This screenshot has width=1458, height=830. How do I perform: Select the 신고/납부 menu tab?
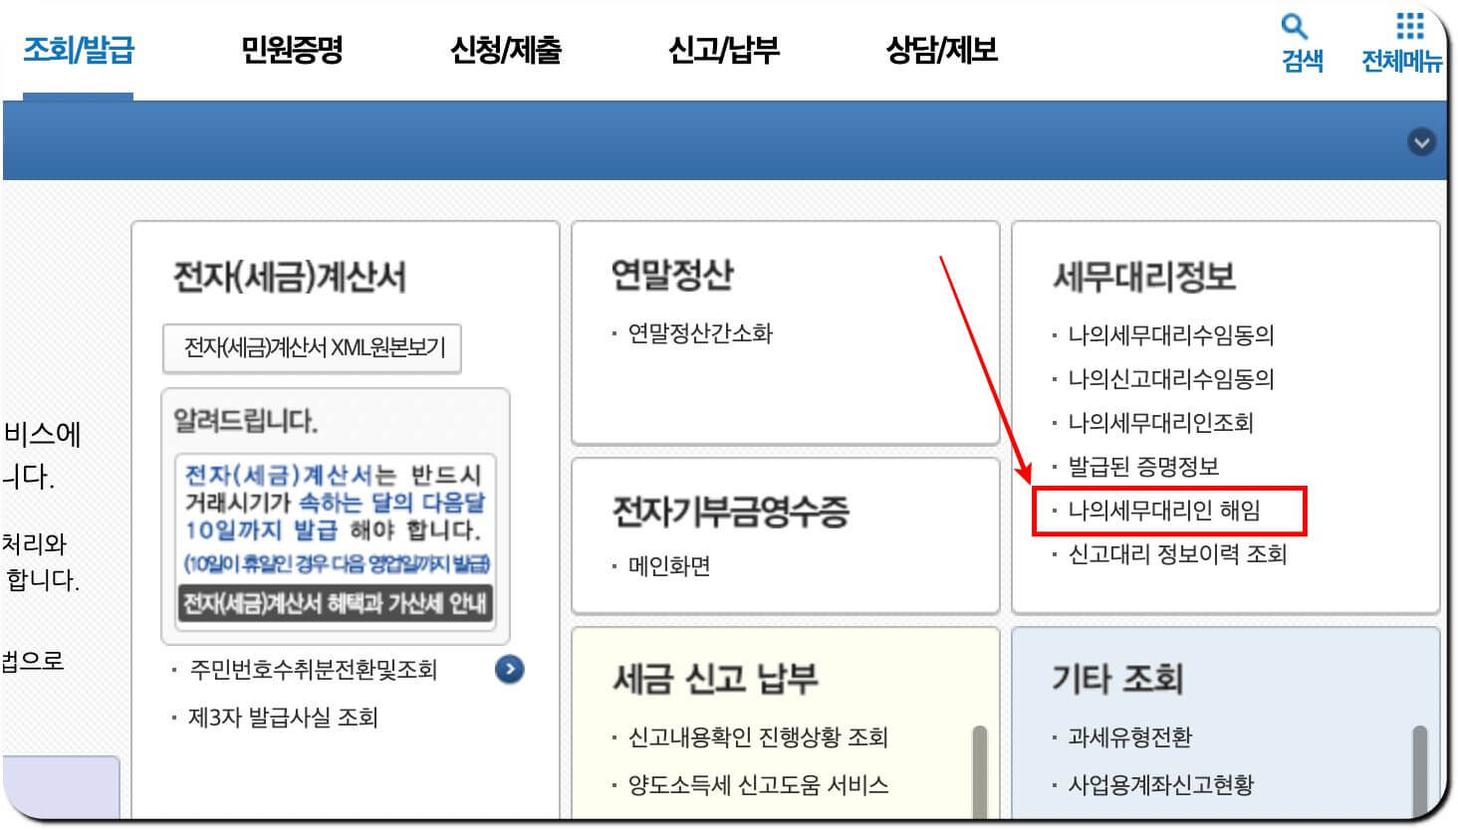(724, 50)
